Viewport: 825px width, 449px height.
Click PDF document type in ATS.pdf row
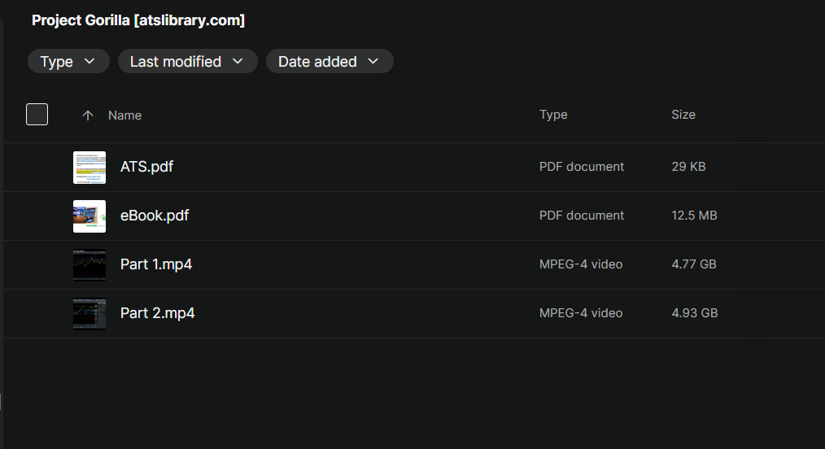[582, 167]
